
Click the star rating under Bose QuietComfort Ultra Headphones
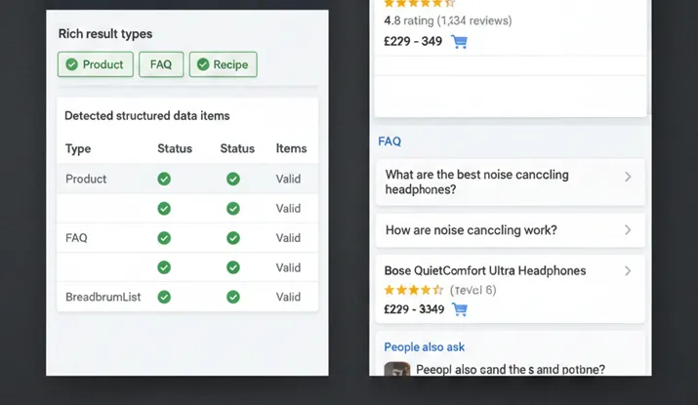tap(414, 290)
